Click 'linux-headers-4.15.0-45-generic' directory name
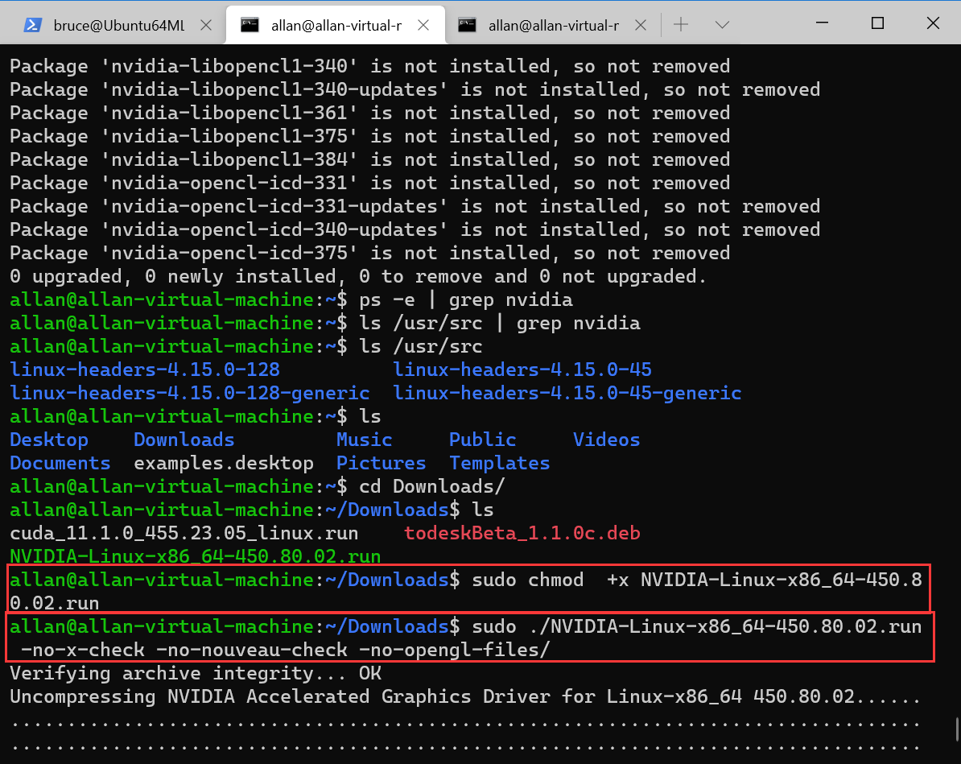 [567, 393]
